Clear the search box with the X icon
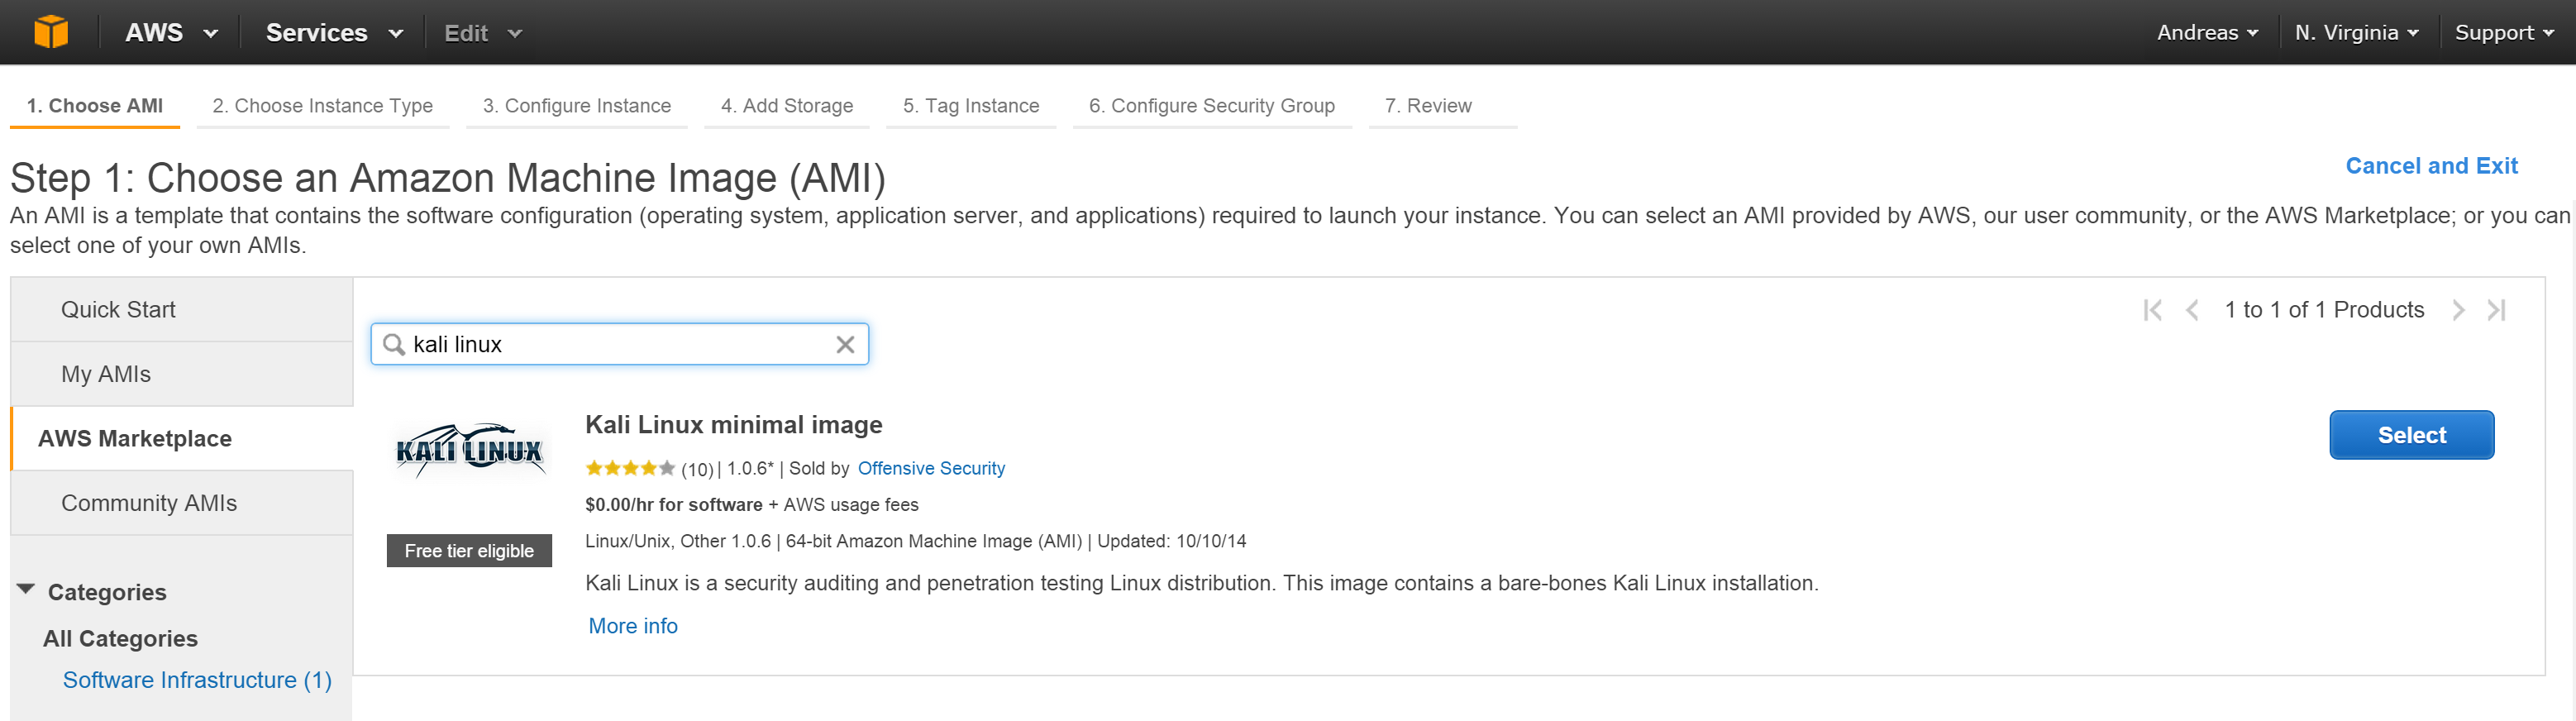2576x721 pixels. tap(845, 344)
